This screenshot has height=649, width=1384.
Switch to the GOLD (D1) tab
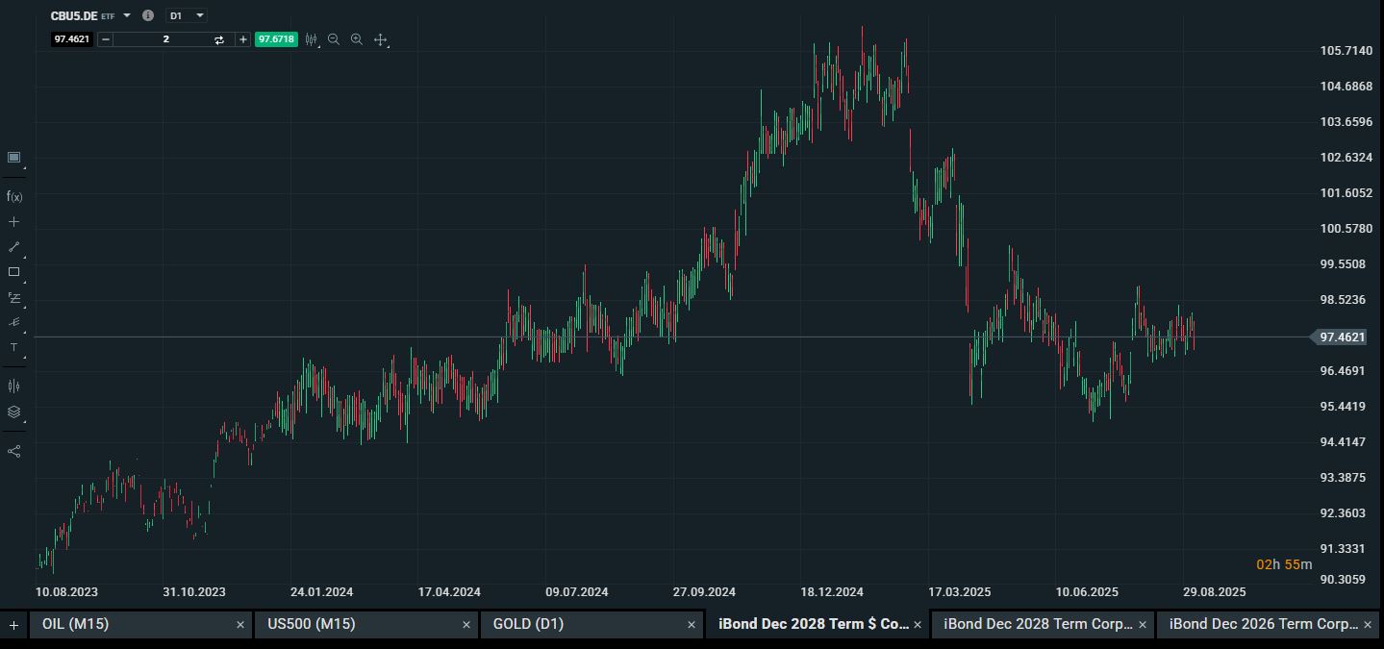591,624
